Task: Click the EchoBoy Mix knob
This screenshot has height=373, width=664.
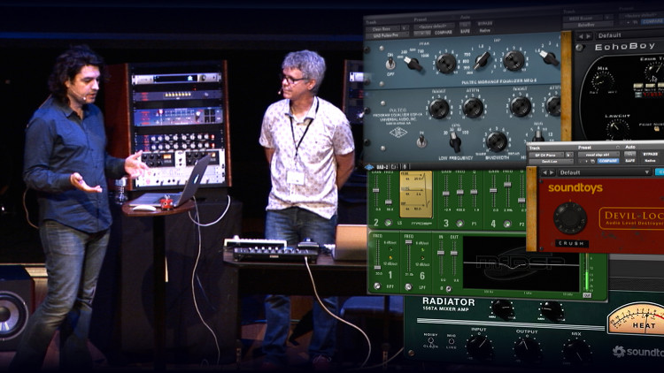Action: (x=603, y=82)
